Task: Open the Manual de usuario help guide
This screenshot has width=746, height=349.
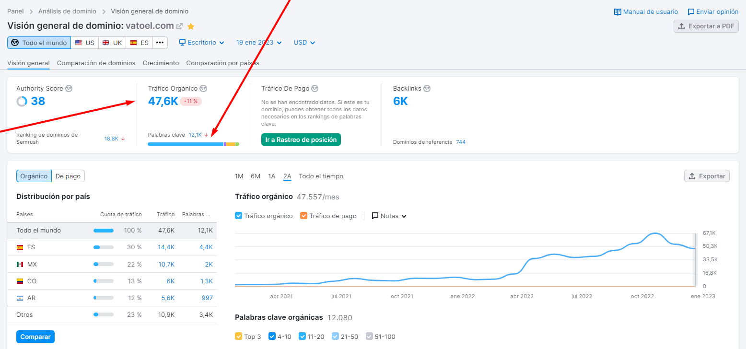Action: (x=646, y=12)
